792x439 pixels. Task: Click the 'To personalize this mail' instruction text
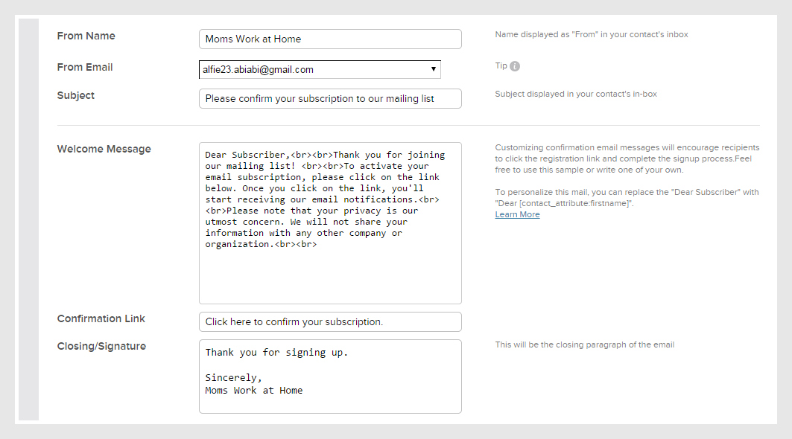point(627,197)
